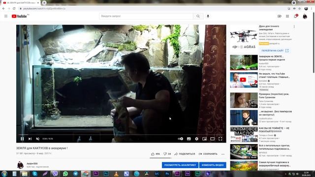Unmute the video volume icon

point(37,139)
